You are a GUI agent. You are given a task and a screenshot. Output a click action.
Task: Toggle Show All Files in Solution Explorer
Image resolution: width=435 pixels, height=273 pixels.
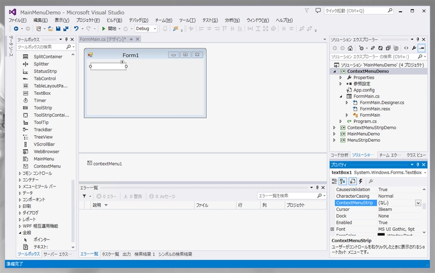pyautogui.click(x=396, y=48)
